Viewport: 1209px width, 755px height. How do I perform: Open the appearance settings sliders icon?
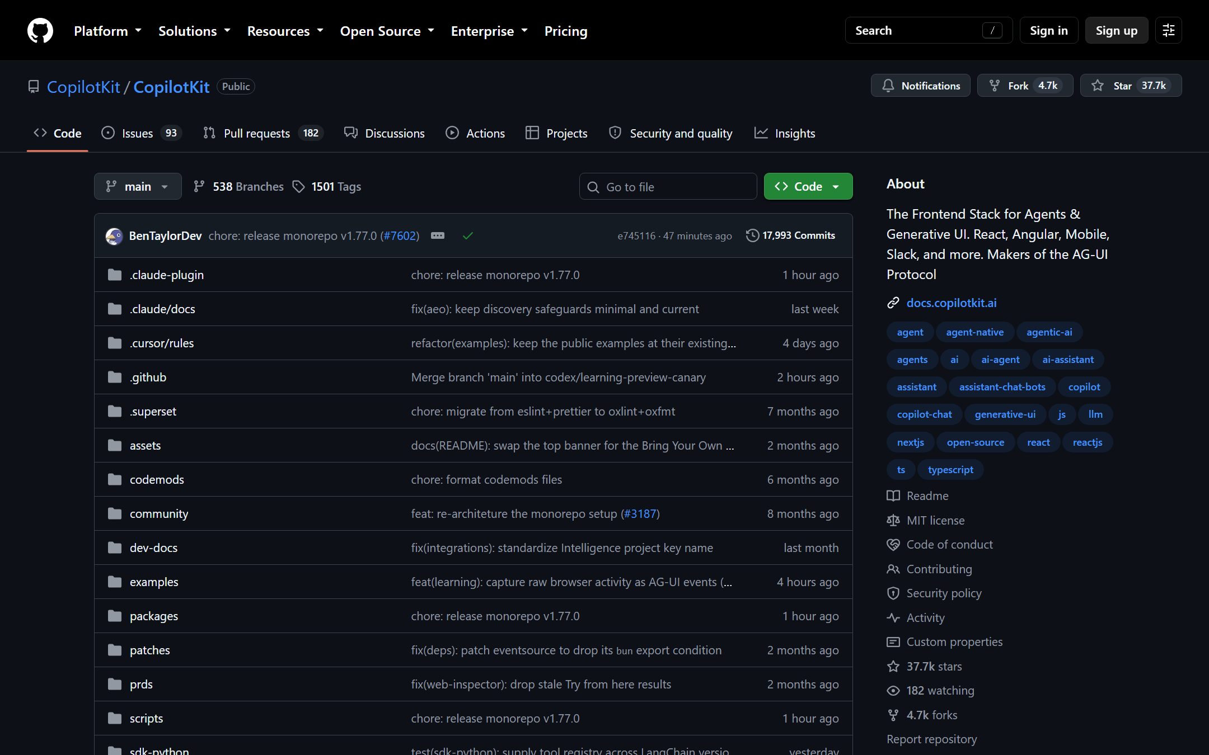pyautogui.click(x=1169, y=30)
